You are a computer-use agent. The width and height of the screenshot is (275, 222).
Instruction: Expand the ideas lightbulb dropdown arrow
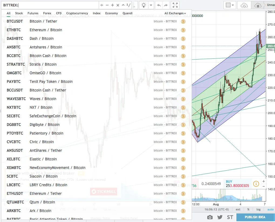(151, 5)
